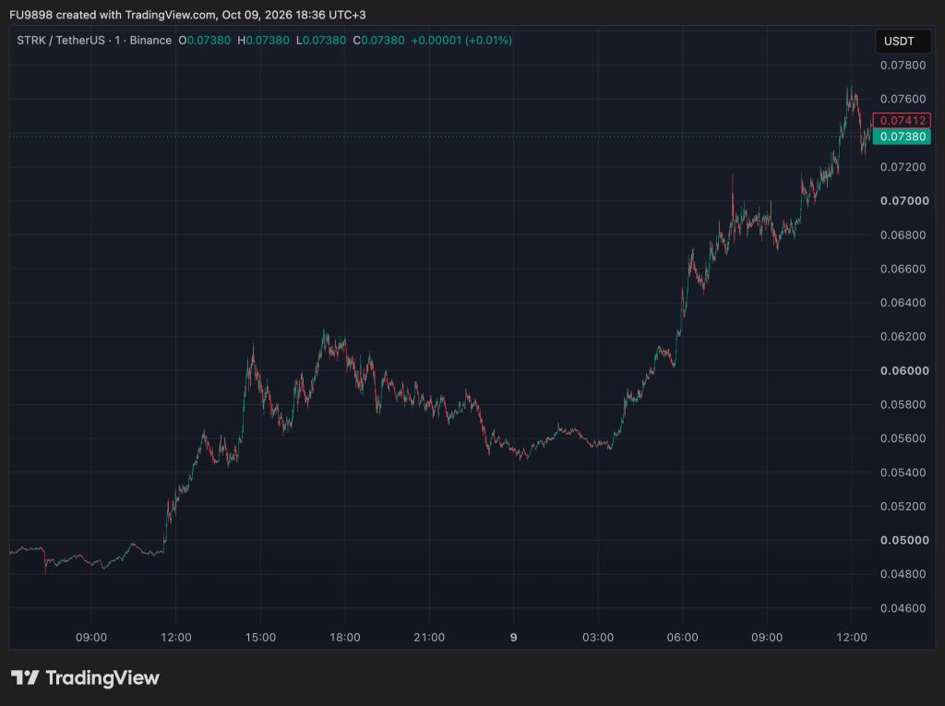Viewport: 945px width, 706px height.
Task: Click the 0.04800 price axis label
Action: pos(903,574)
